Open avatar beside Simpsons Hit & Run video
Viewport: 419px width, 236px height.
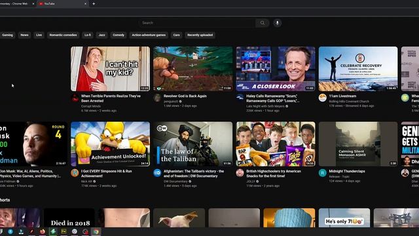pyautogui.click(x=75, y=173)
